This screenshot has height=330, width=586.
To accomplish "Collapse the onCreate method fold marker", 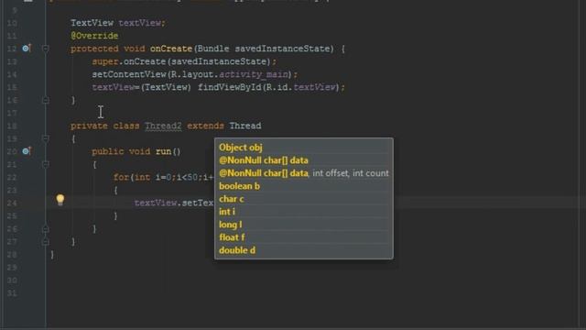I will point(46,49).
